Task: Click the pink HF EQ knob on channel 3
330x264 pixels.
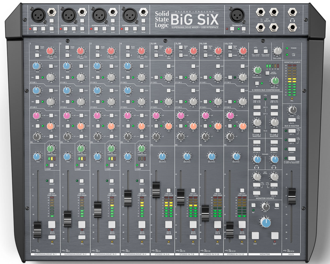Action: point(97,116)
